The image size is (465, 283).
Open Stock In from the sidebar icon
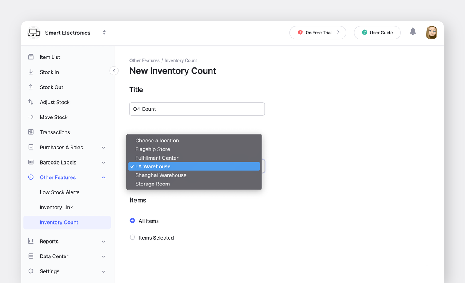pos(31,72)
